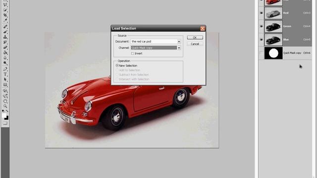Viewport: 317px width, 178px height.
Task: Select the Crop tool
Action: tap(5, 15)
